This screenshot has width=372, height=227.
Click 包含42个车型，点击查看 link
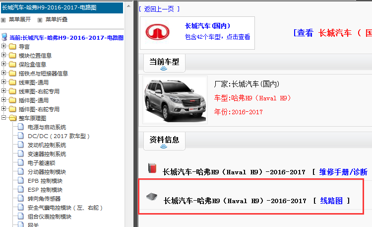(217, 37)
